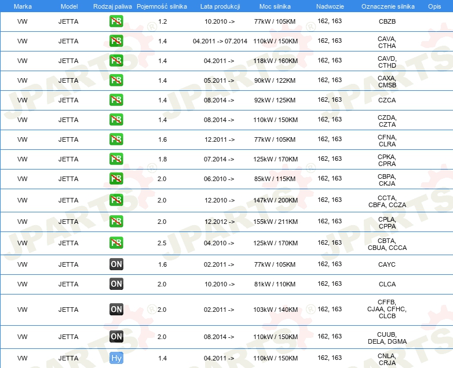Viewport: 453px width, 368px height.
Task: Click engine capacity 1.8
Action: (x=162, y=159)
